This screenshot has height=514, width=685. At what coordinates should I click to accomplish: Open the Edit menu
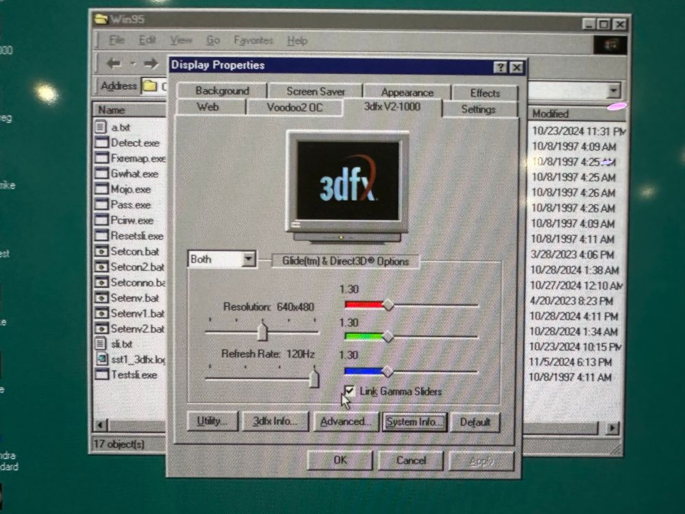pos(147,40)
